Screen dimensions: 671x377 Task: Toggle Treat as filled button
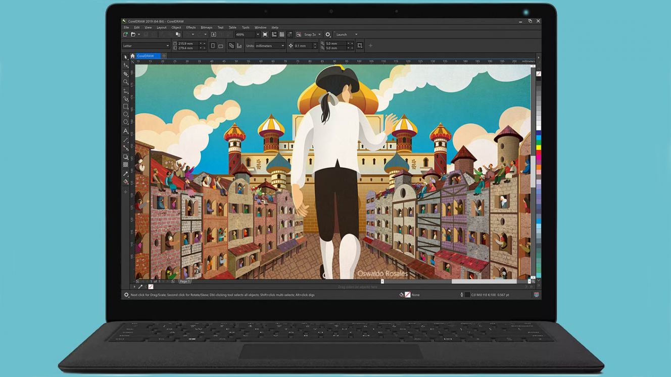click(360, 46)
